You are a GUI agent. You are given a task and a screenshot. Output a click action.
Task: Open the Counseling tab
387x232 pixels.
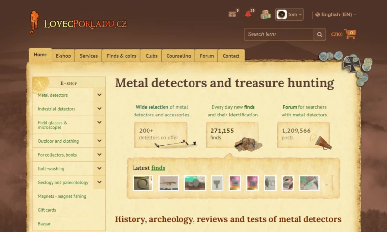click(179, 56)
